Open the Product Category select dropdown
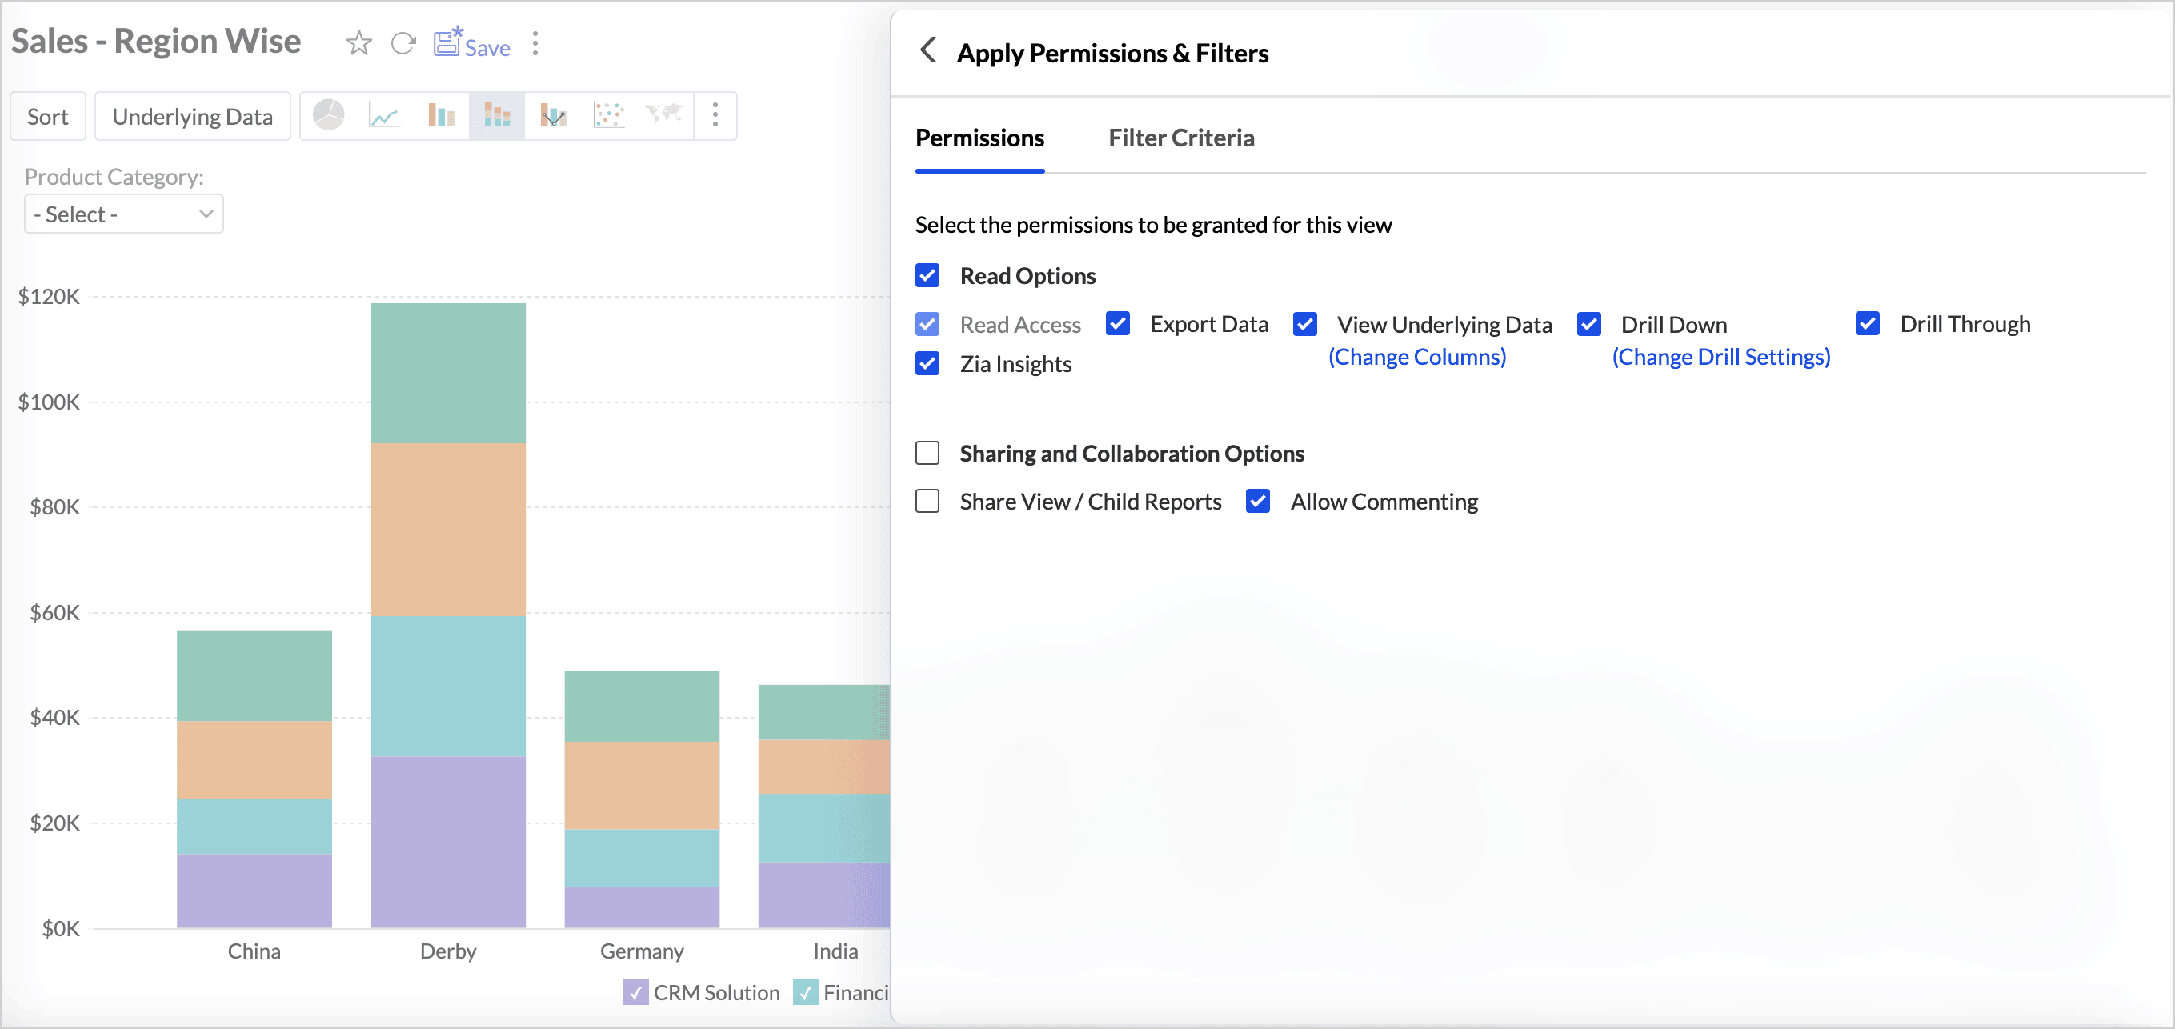The height and width of the screenshot is (1029, 2175). click(x=123, y=214)
